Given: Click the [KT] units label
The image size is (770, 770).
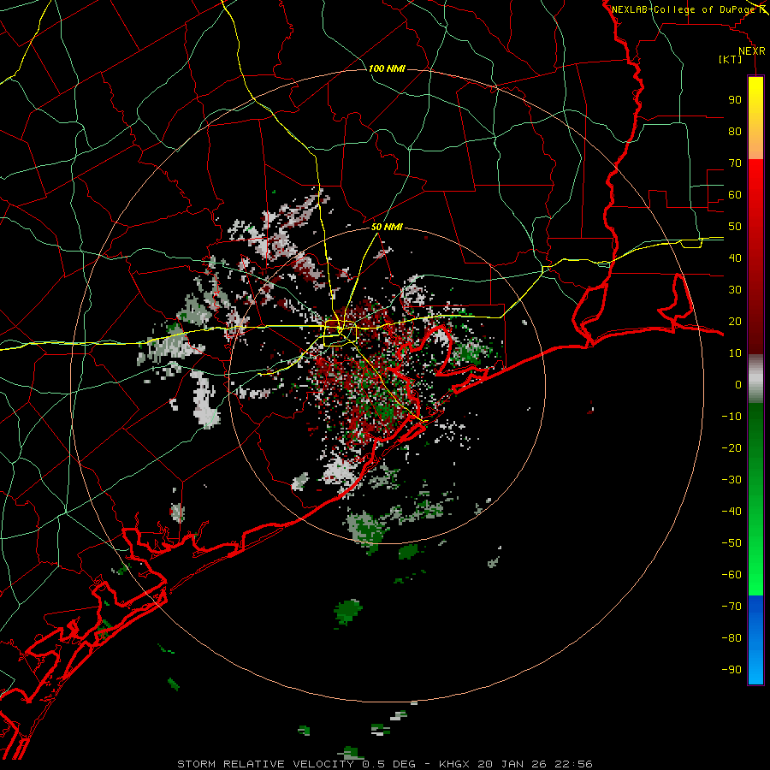Looking at the screenshot, I should (x=730, y=59).
